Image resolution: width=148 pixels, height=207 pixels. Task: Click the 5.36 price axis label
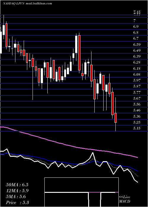[137, 116]
